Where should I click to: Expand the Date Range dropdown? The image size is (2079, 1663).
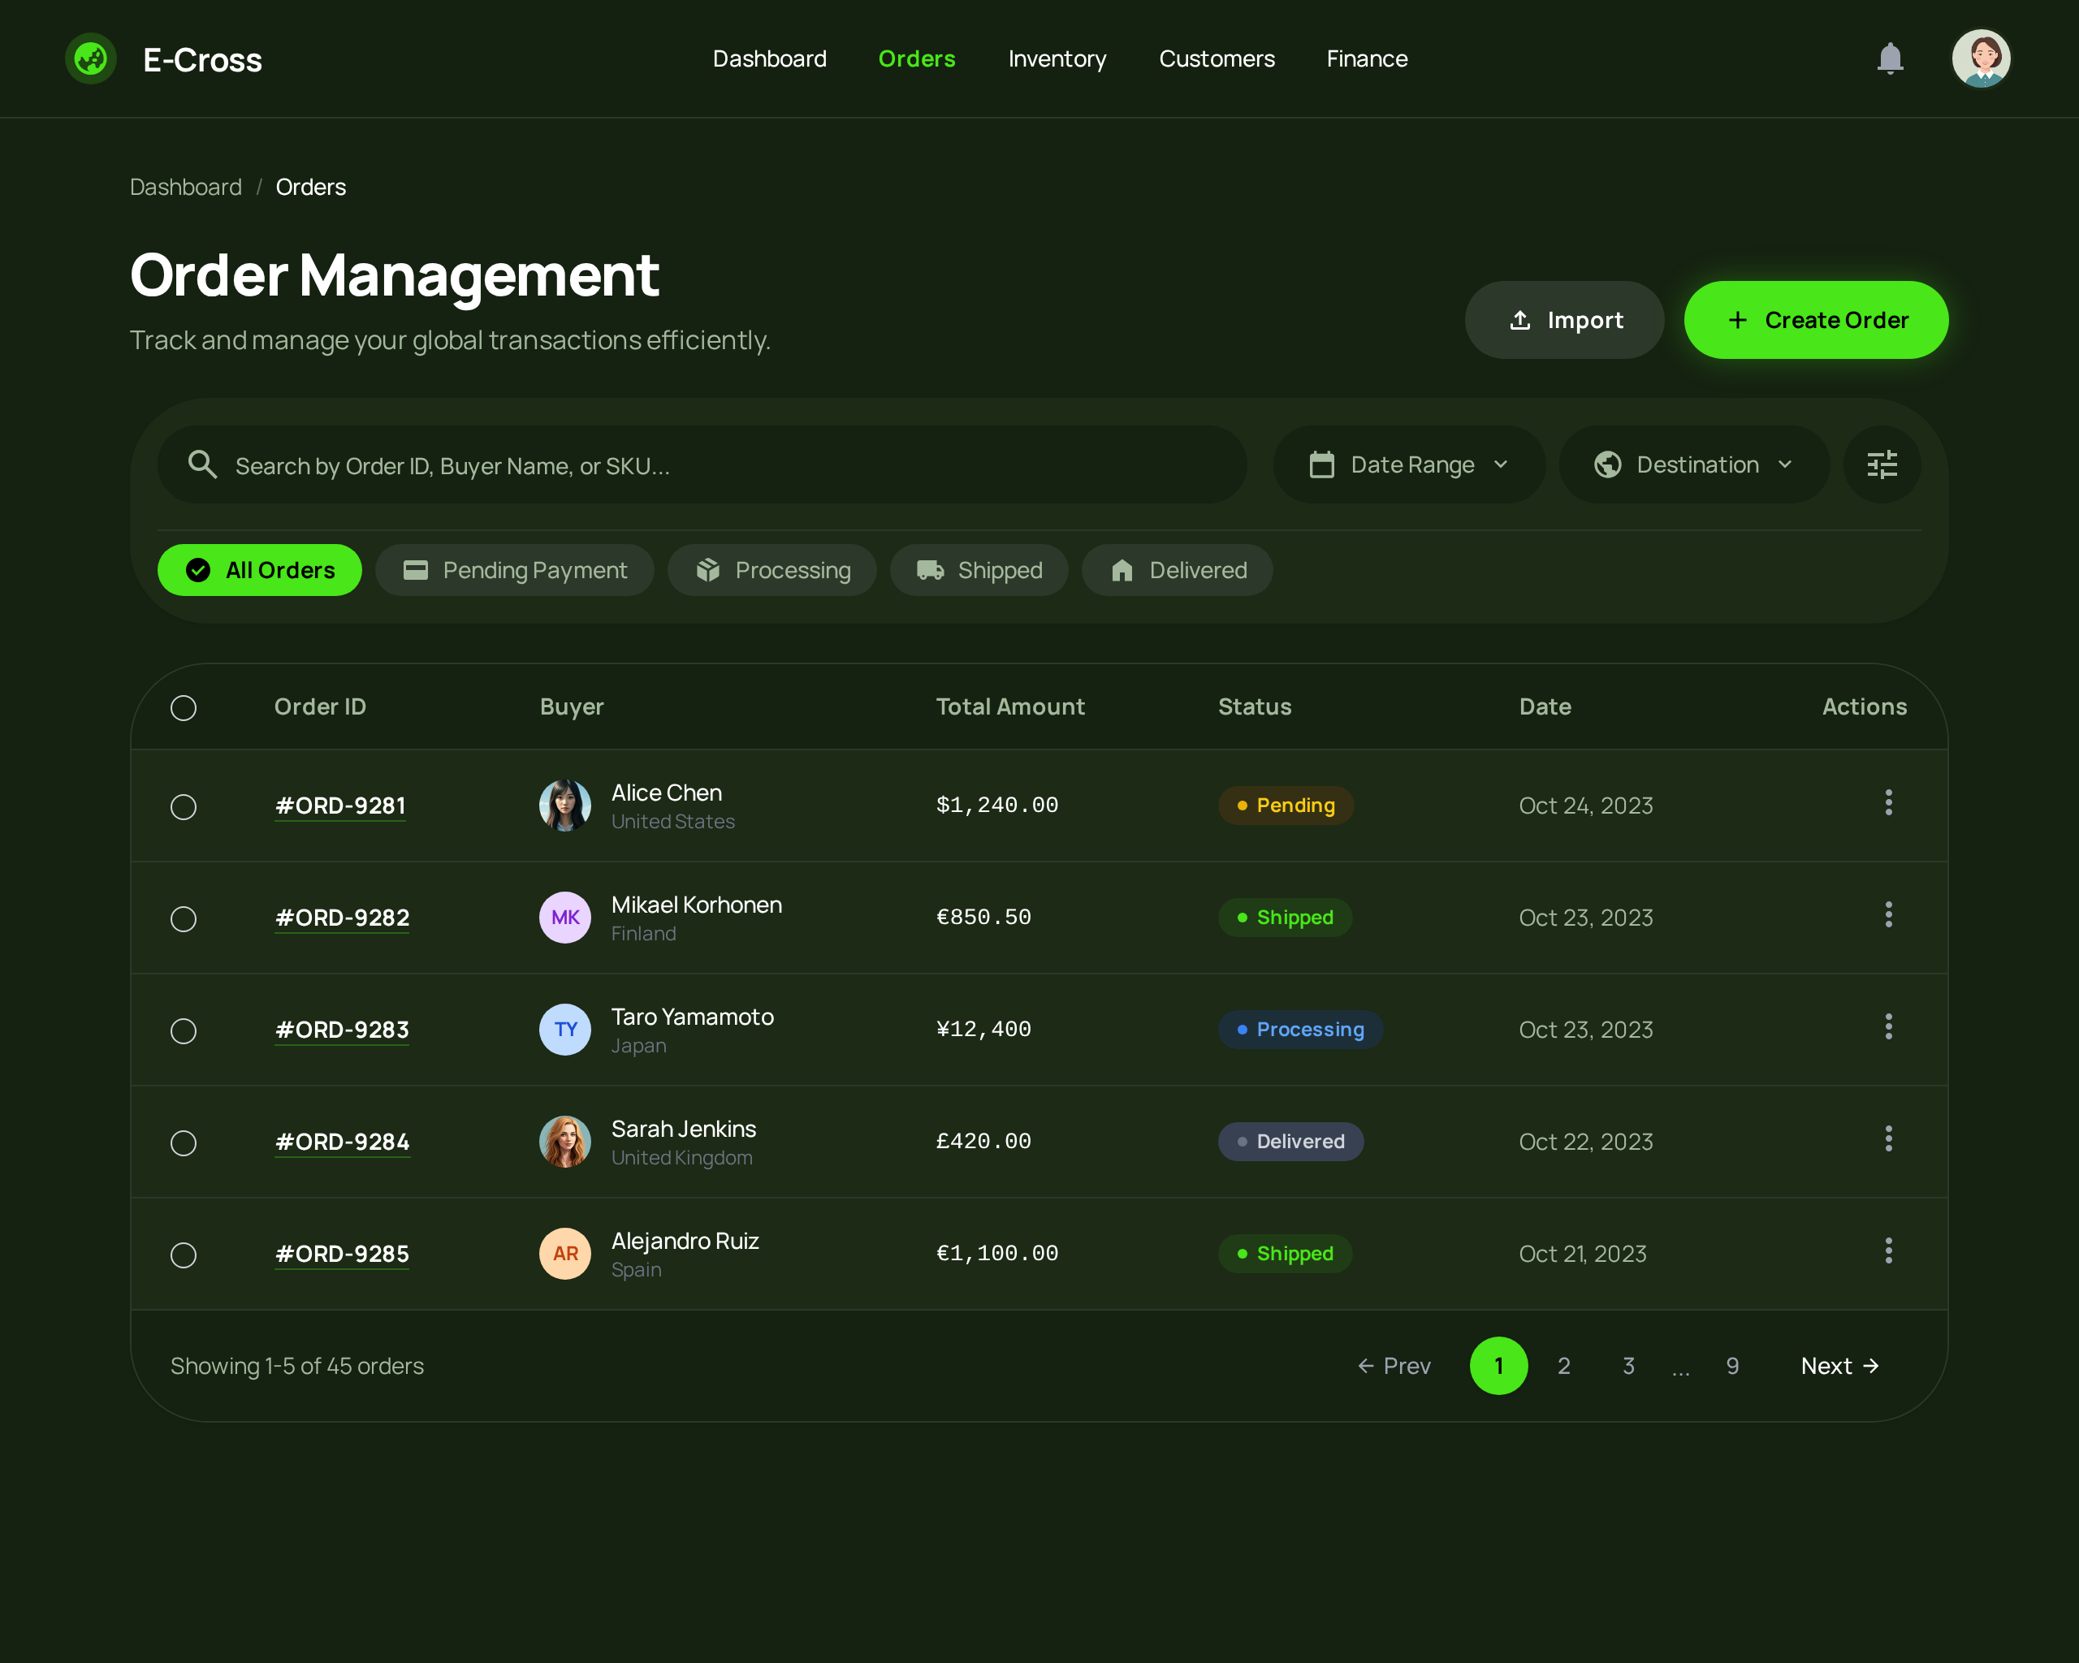pyautogui.click(x=1408, y=464)
